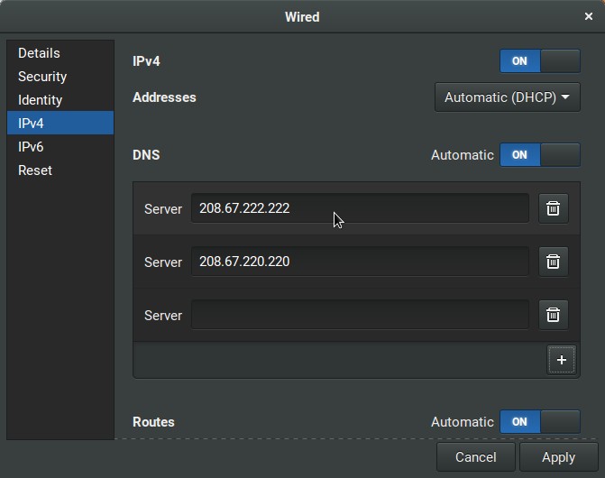Open the Details section in sidebar

[x=39, y=53]
